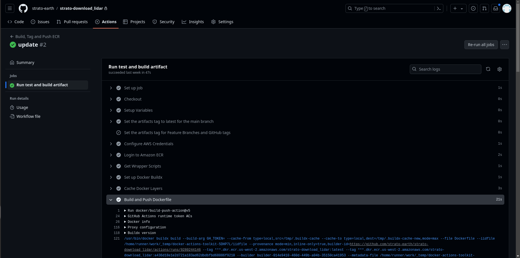Viewport: 520px width, 258px height.
Task: Open strato-download_lidar repository link
Action: click(81, 8)
